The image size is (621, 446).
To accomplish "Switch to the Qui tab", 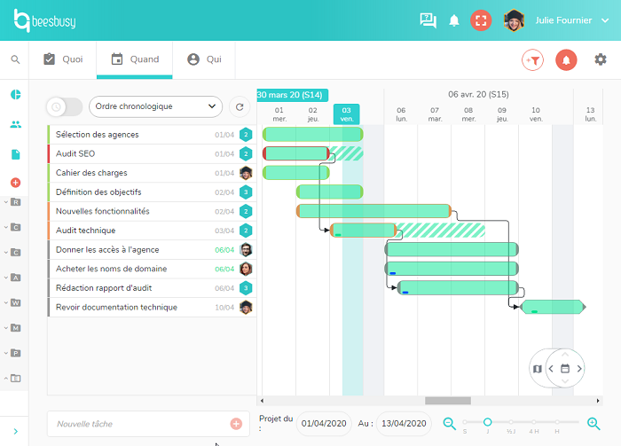I will point(204,59).
